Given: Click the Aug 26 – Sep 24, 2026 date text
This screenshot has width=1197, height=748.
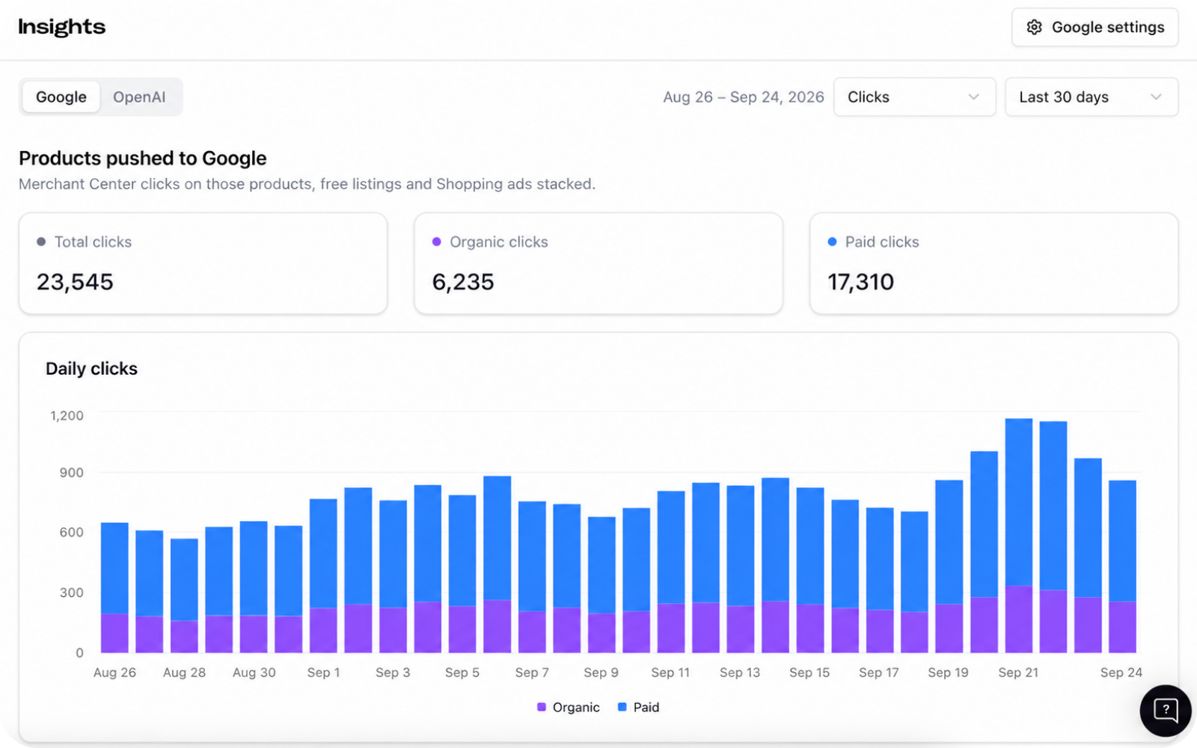Looking at the screenshot, I should pos(744,97).
